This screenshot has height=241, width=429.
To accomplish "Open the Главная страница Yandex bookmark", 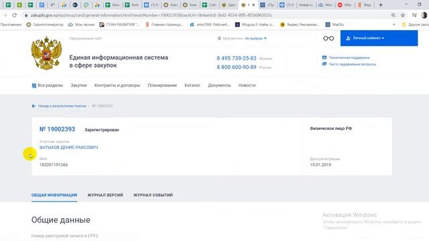I will click(164, 25).
